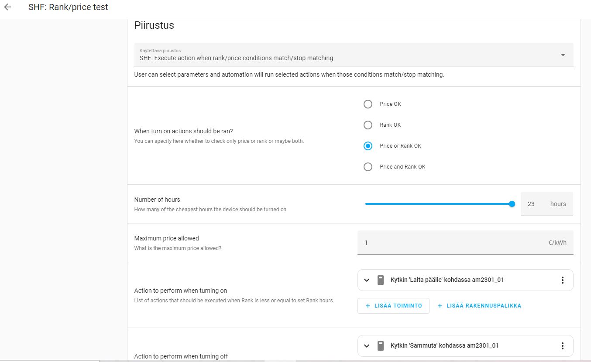Click device icon of 'Sammuta' action

pyautogui.click(x=381, y=346)
